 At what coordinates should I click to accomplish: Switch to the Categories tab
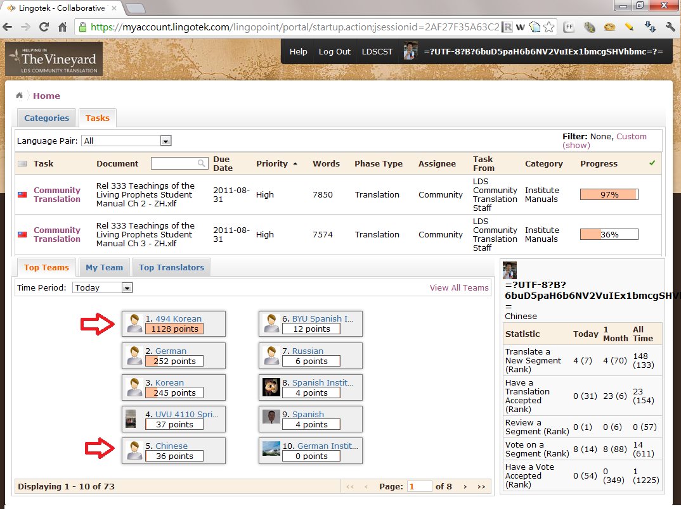[46, 118]
